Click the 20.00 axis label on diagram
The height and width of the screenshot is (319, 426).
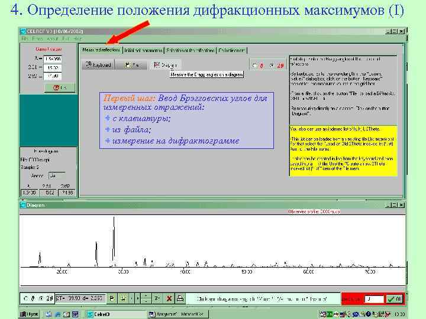(x=62, y=272)
